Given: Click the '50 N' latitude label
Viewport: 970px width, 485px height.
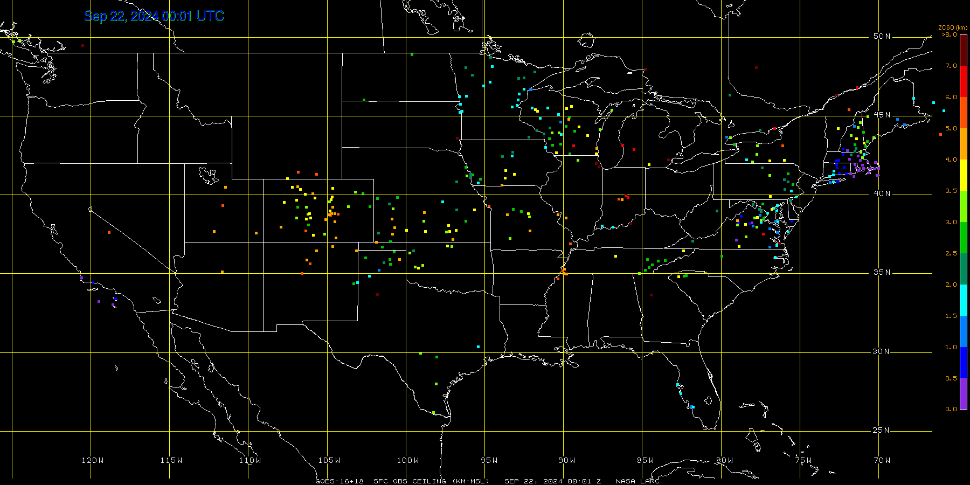Looking at the screenshot, I should click(x=882, y=36).
